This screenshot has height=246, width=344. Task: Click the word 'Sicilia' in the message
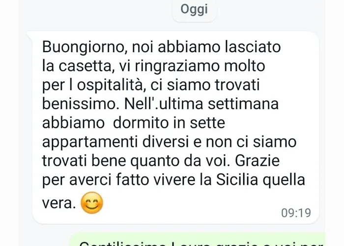tap(237, 180)
